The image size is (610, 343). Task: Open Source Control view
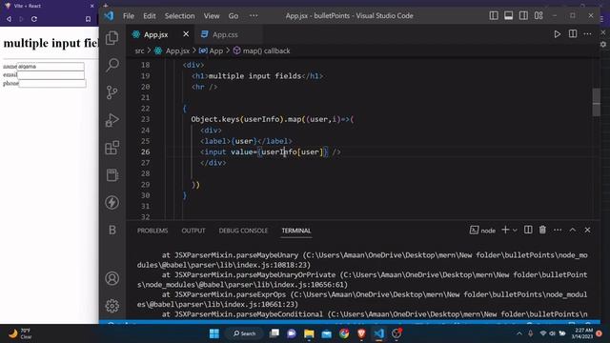coord(112,92)
